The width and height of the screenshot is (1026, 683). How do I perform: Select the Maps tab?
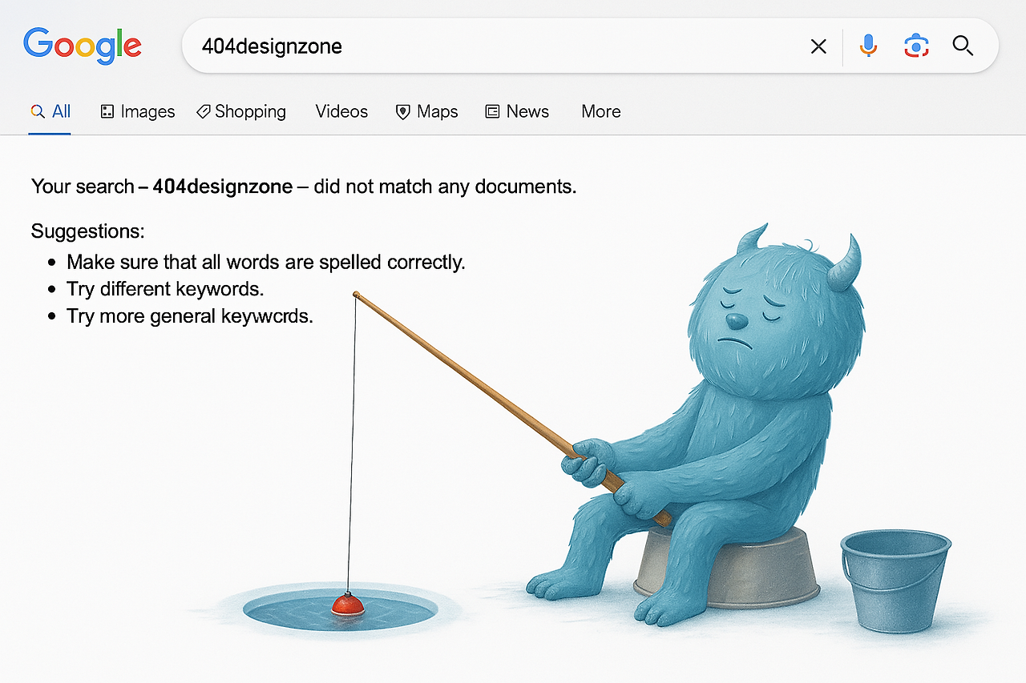tap(436, 111)
